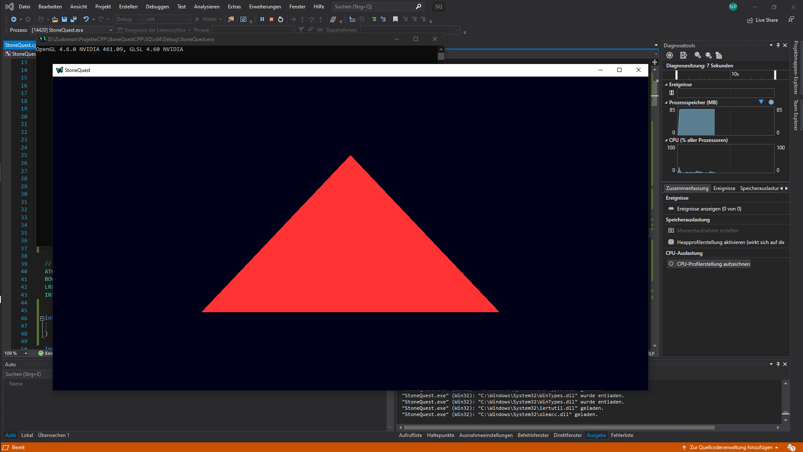
Task: Pin the Diagnosetools panel
Action: pyautogui.click(x=778, y=45)
